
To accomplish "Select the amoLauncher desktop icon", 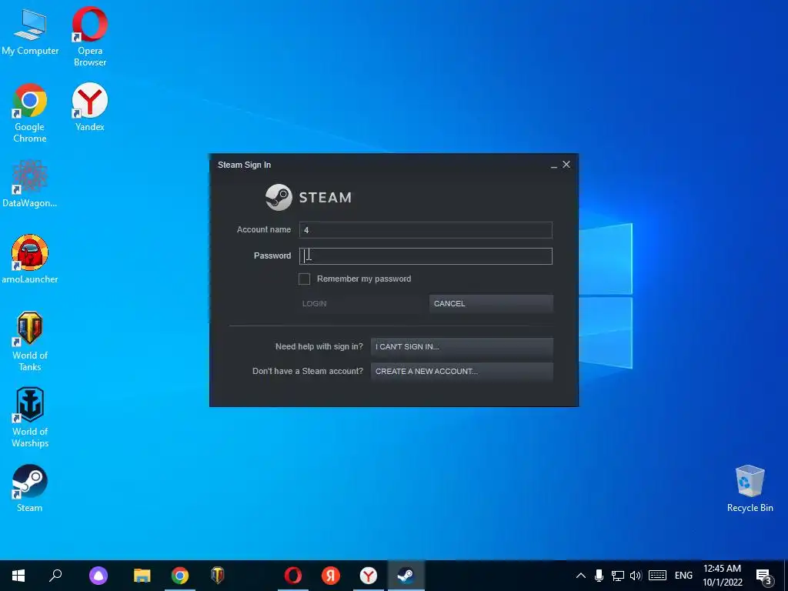I will coord(30,259).
